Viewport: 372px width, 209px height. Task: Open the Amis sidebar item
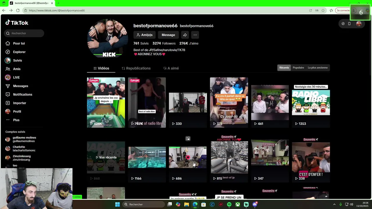[17, 69]
